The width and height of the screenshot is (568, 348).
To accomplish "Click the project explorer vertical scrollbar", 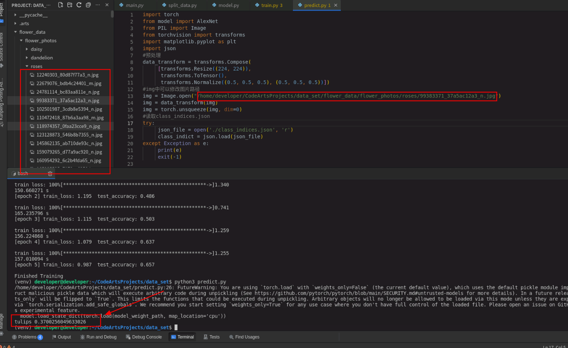I will pos(112,14).
